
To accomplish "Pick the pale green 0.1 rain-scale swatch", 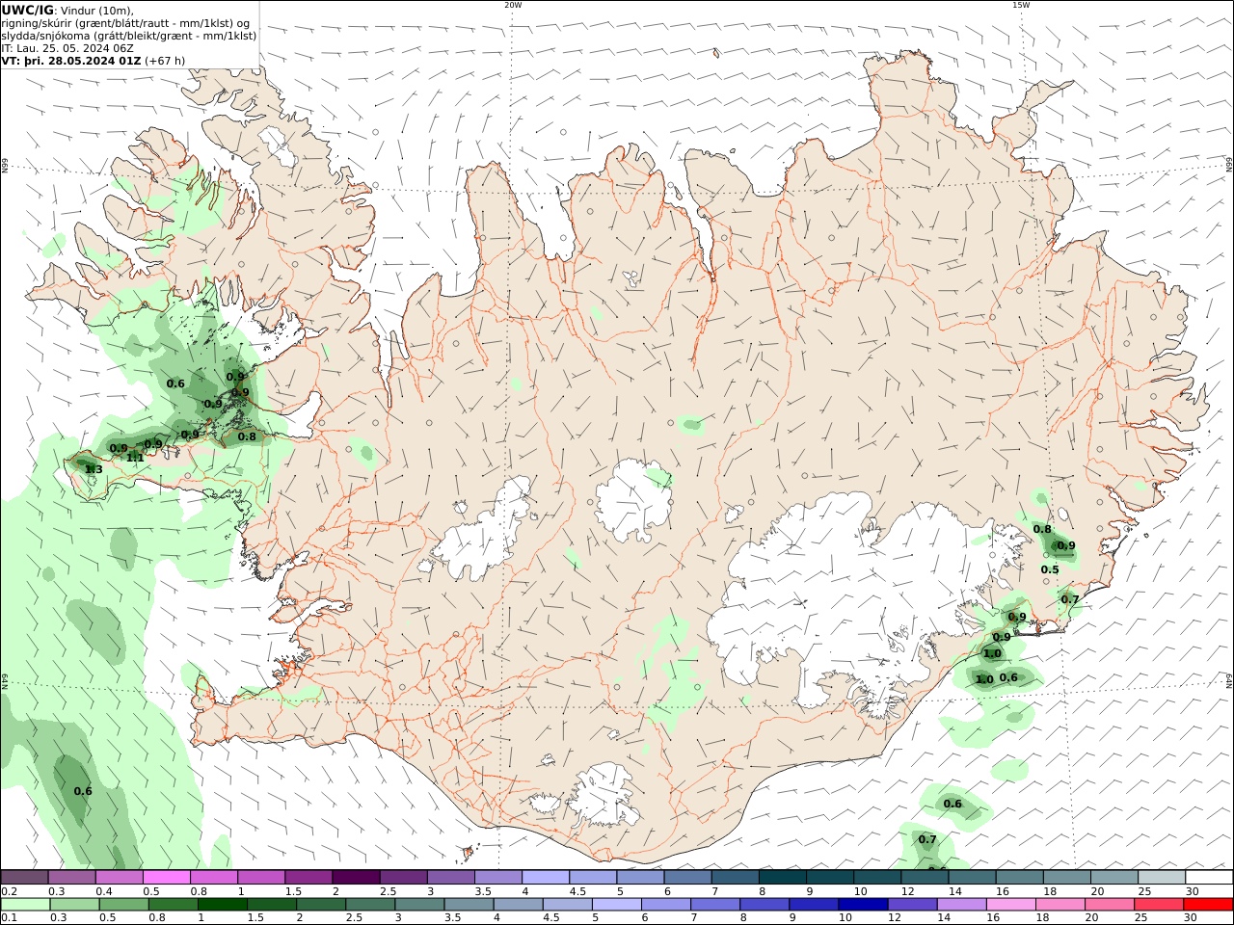I will [23, 905].
